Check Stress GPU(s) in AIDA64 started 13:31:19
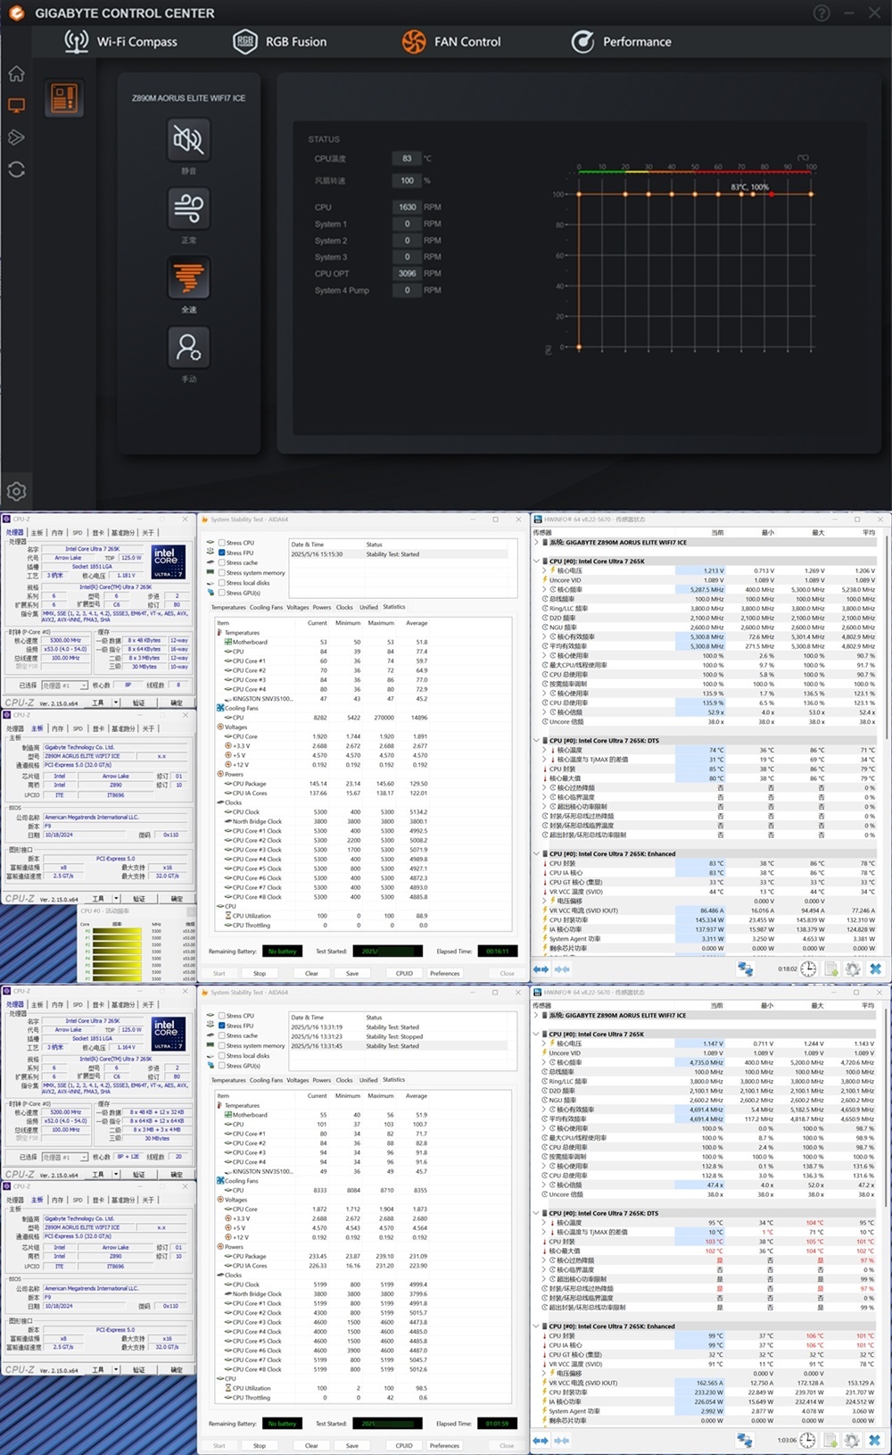892x1455 pixels. point(221,1066)
